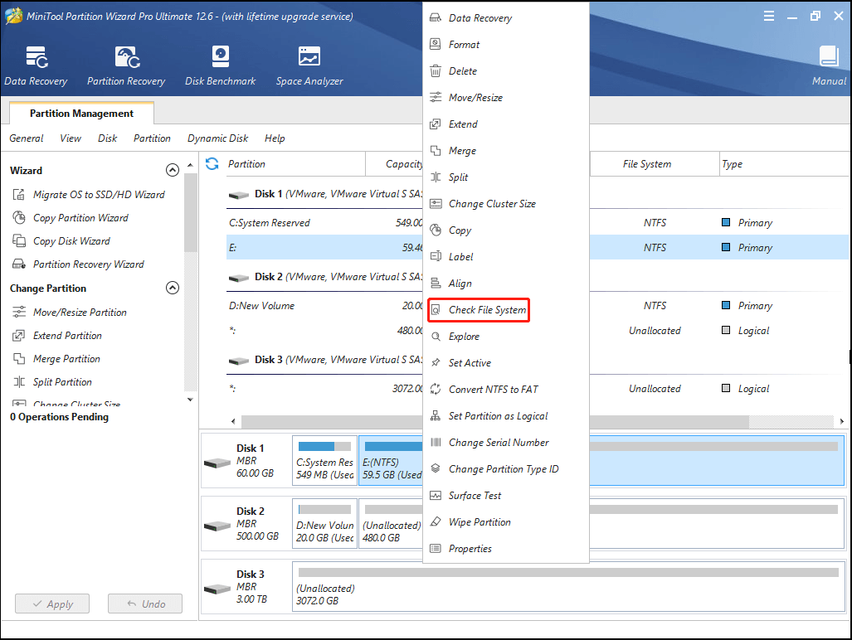852x640 pixels.
Task: Click the Undo button
Action: point(145,604)
